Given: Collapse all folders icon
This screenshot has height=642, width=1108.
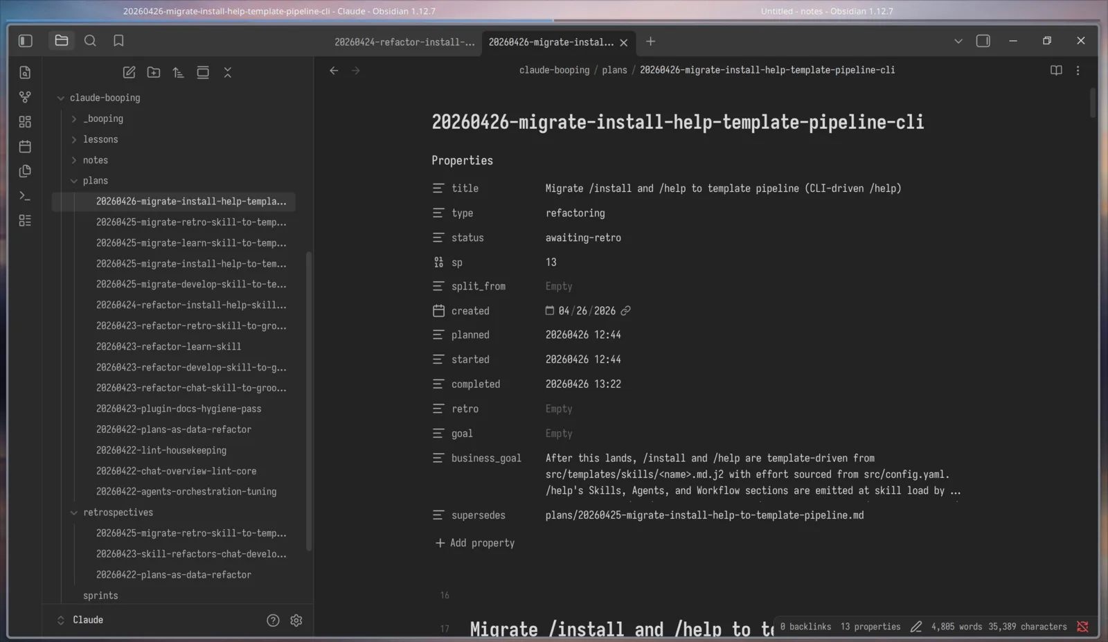Looking at the screenshot, I should (227, 73).
